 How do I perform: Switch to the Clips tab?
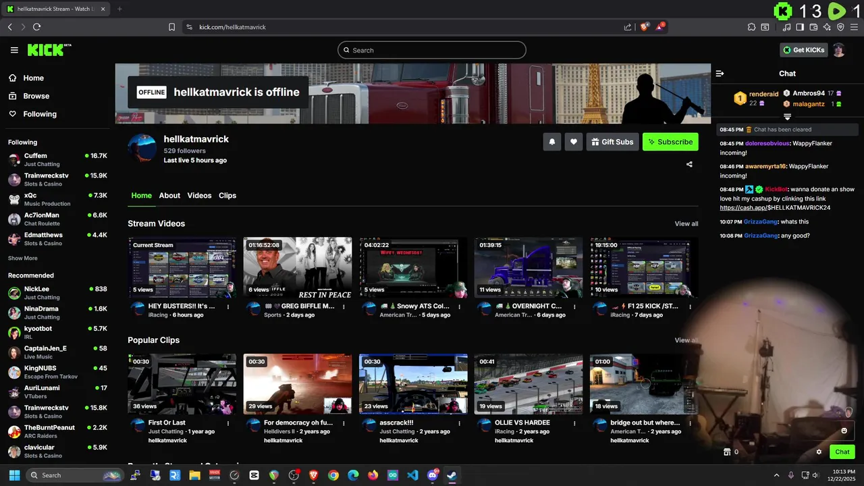(227, 195)
